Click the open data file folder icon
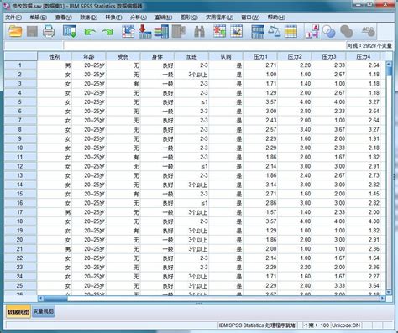 [15, 31]
